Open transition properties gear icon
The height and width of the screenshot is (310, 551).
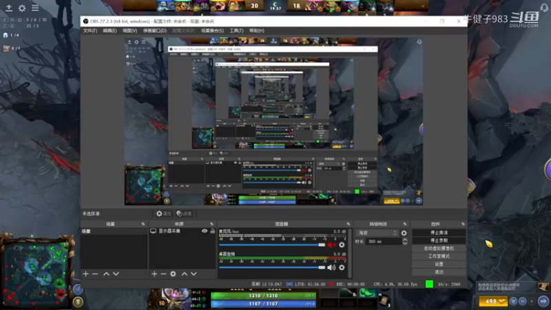(404, 233)
